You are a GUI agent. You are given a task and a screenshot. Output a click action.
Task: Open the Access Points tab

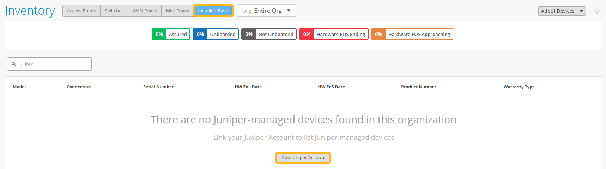tap(81, 11)
